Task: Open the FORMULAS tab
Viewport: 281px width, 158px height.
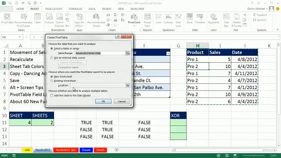Action: [76, 9]
